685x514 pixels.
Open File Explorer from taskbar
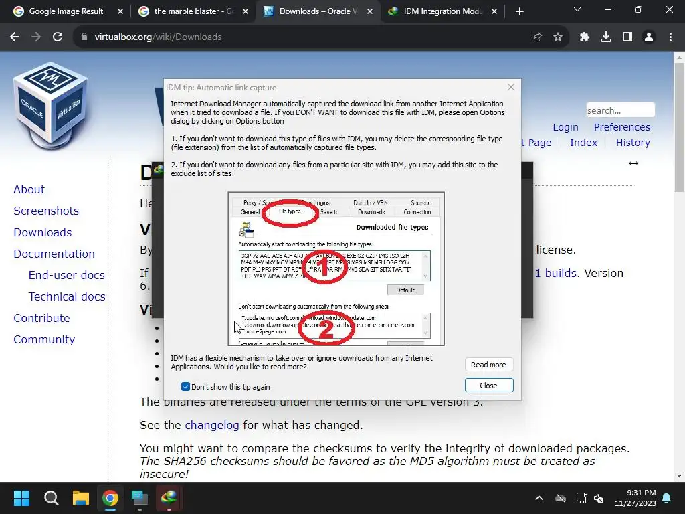coord(81,498)
